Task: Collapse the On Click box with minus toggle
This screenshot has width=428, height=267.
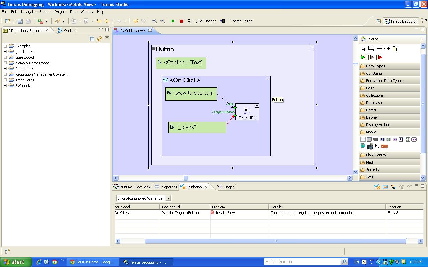Action: [x=268, y=78]
